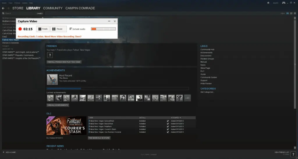Select NASCAR '14 in game list
298x159 pixels.
tap(8, 49)
